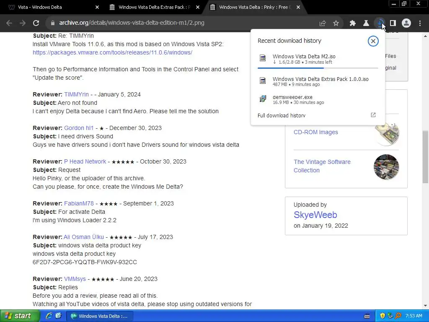
Task: Close the Recent download history popup
Action: point(373,41)
